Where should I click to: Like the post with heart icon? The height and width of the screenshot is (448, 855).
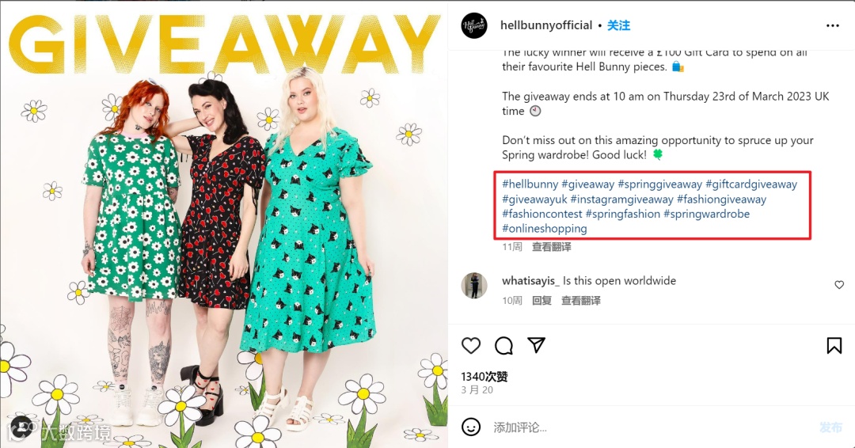(471, 346)
